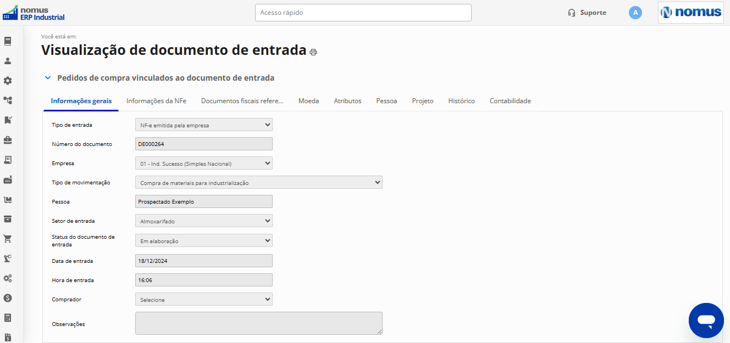Open the Contabilidade tab

click(x=510, y=101)
